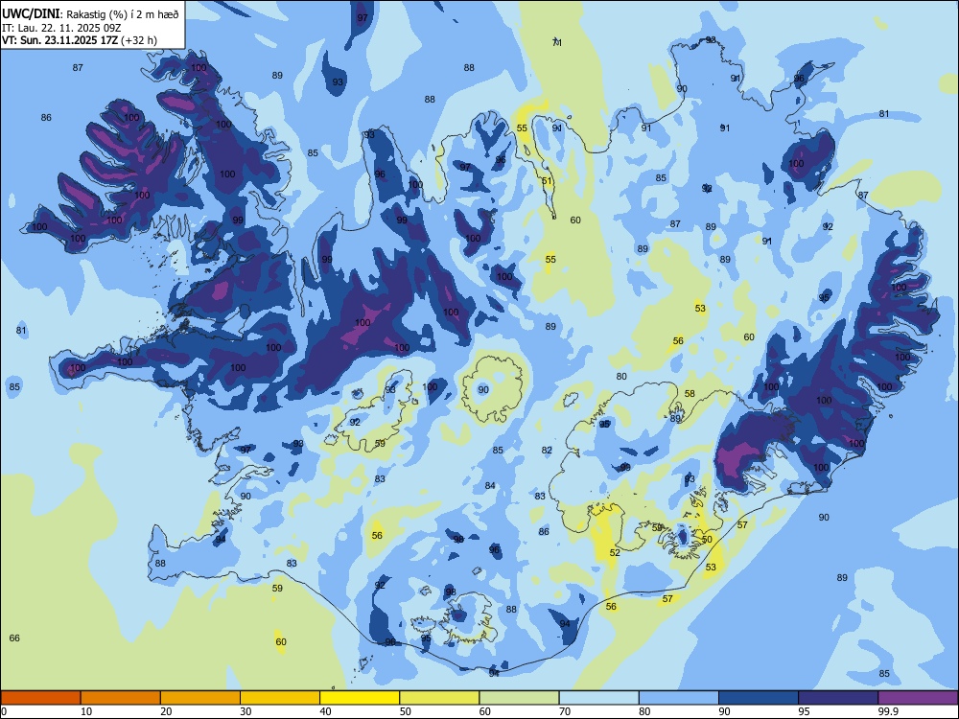
Task: Click the pale blue 70–80 legend swatch
Action: point(599,698)
